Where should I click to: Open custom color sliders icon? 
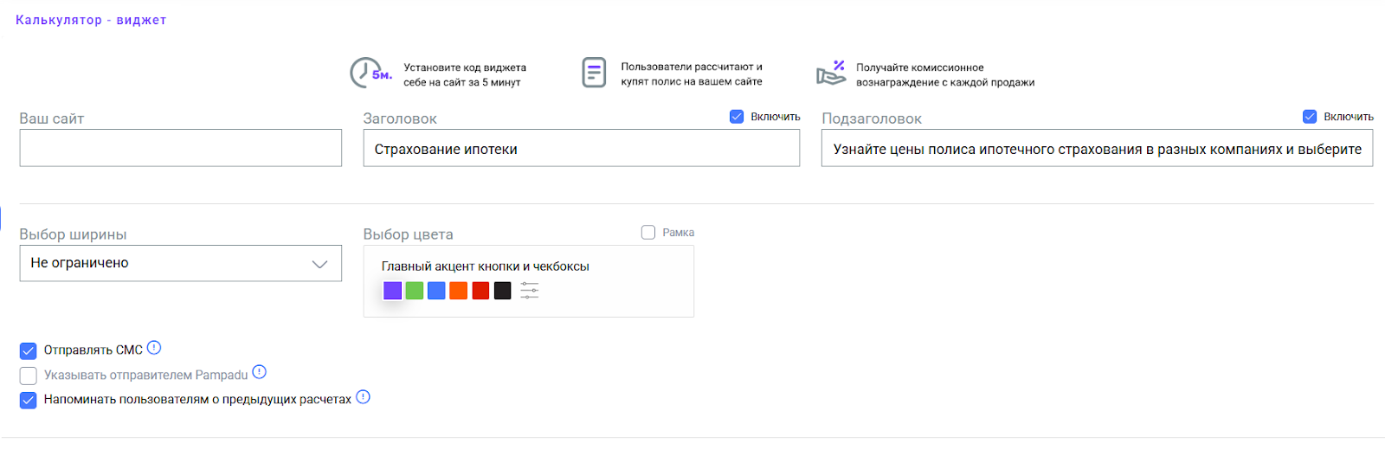click(530, 291)
